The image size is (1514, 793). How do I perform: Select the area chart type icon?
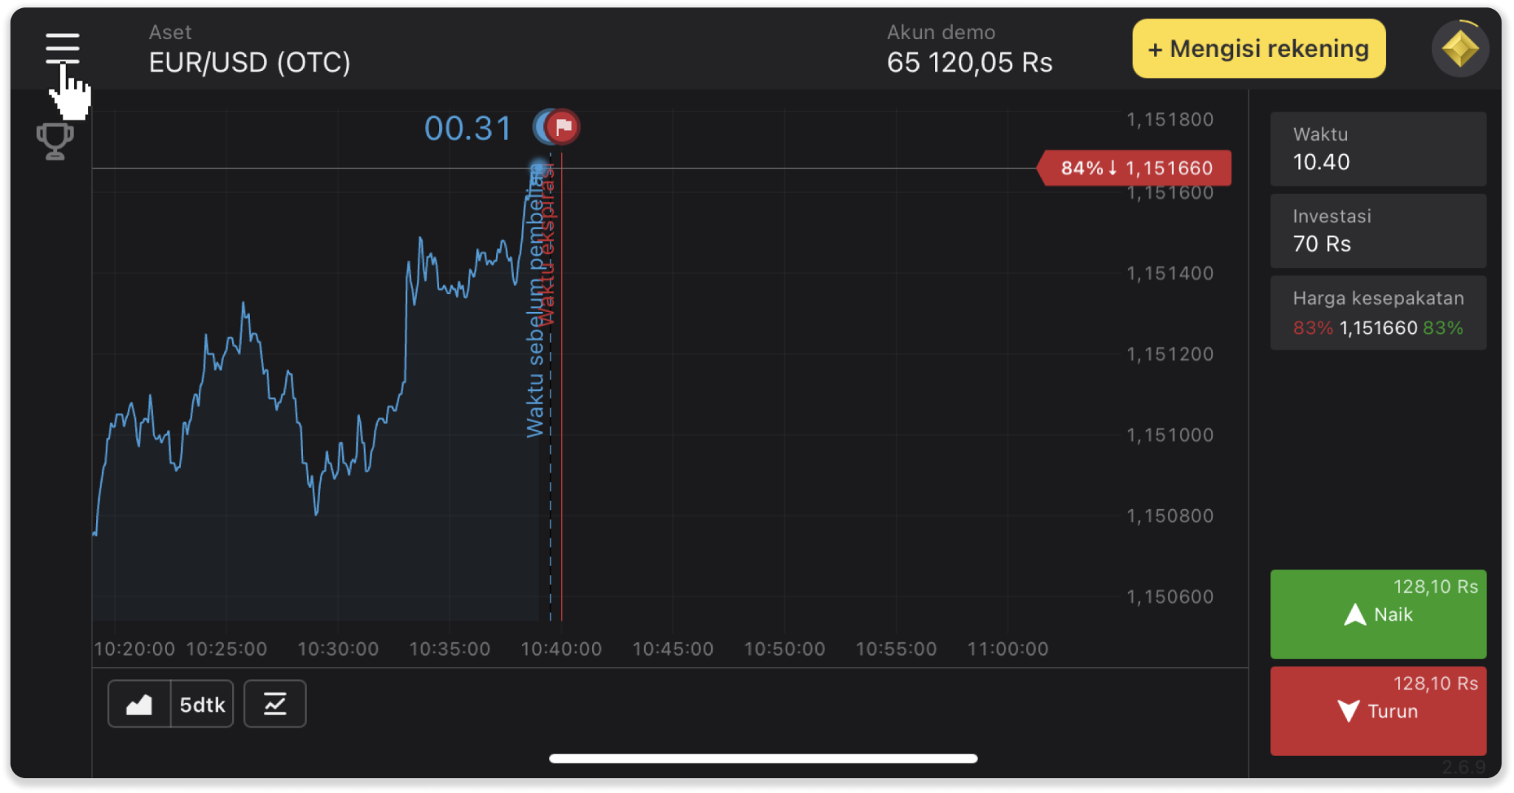(x=139, y=704)
